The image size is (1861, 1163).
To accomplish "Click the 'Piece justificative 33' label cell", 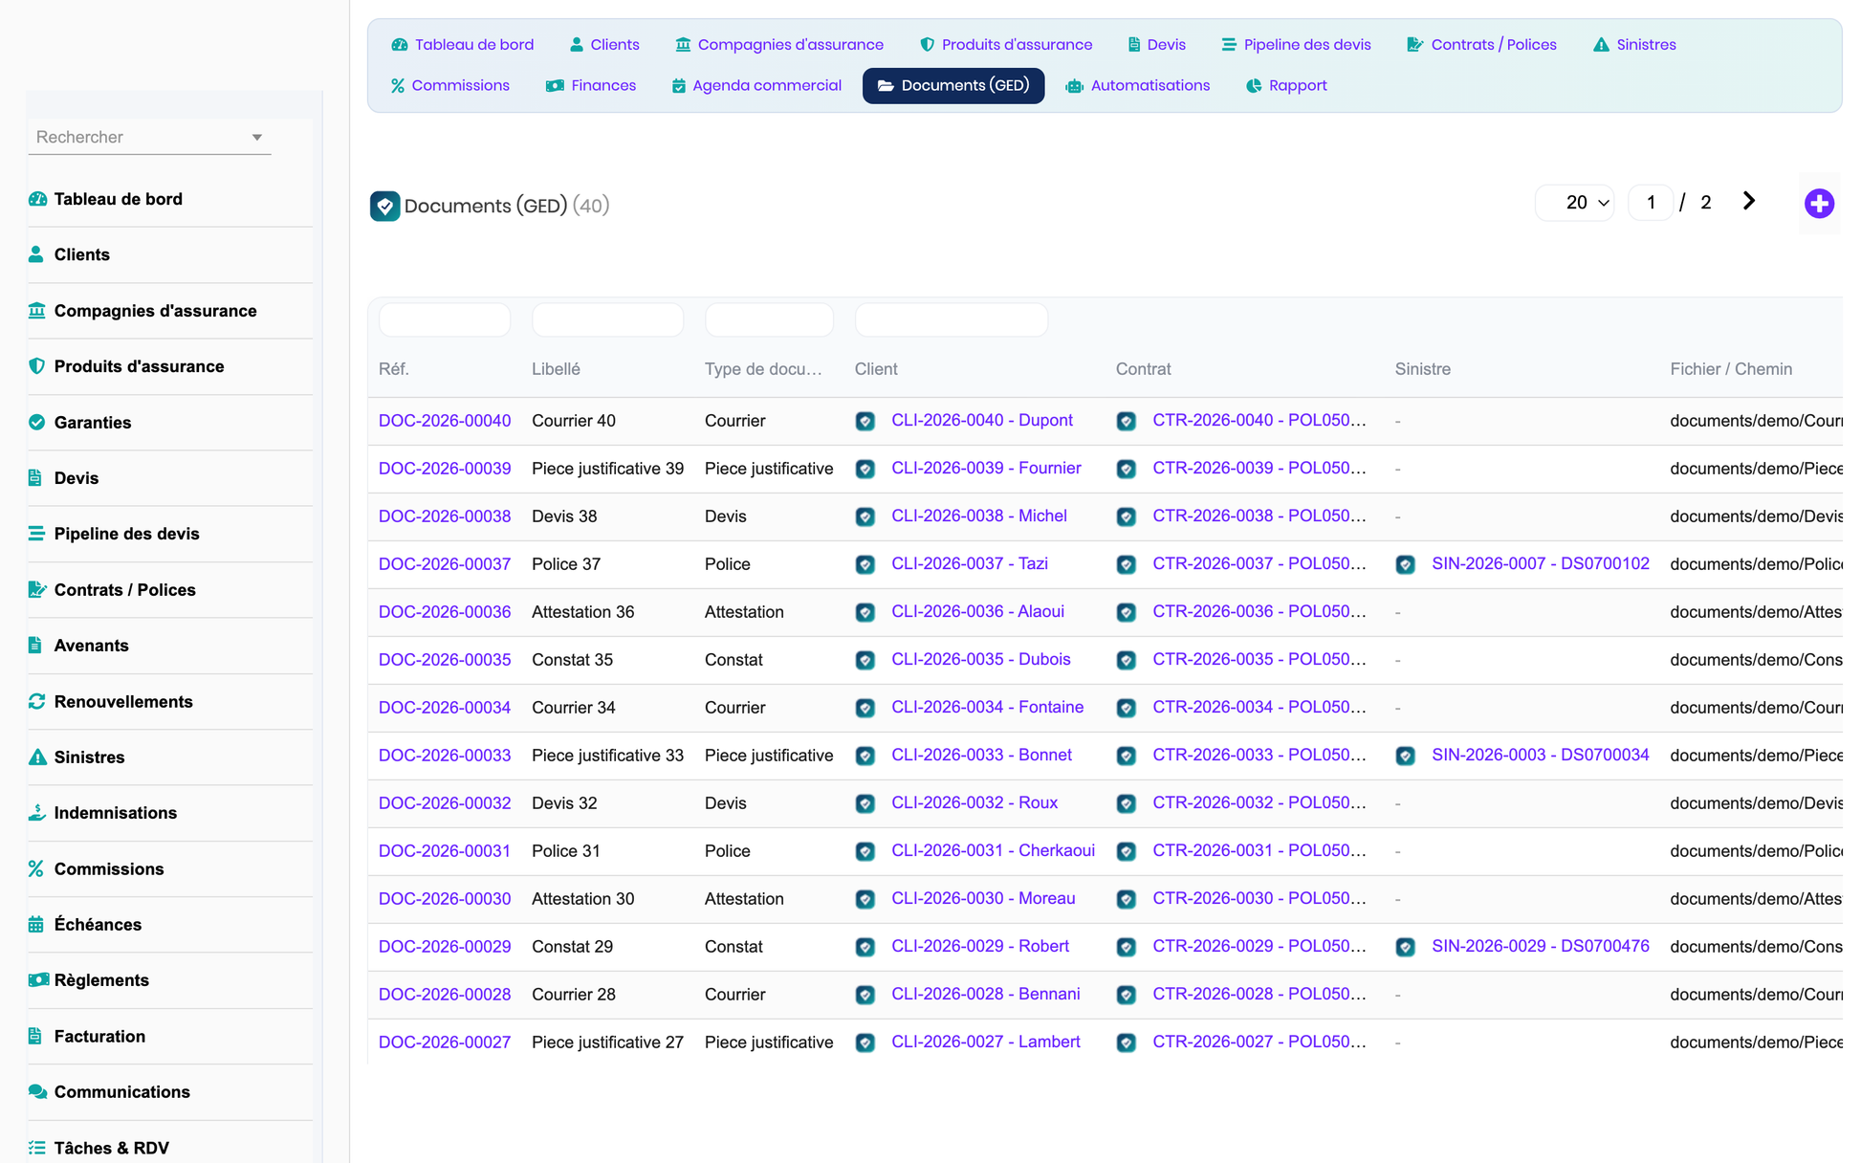I will point(607,756).
